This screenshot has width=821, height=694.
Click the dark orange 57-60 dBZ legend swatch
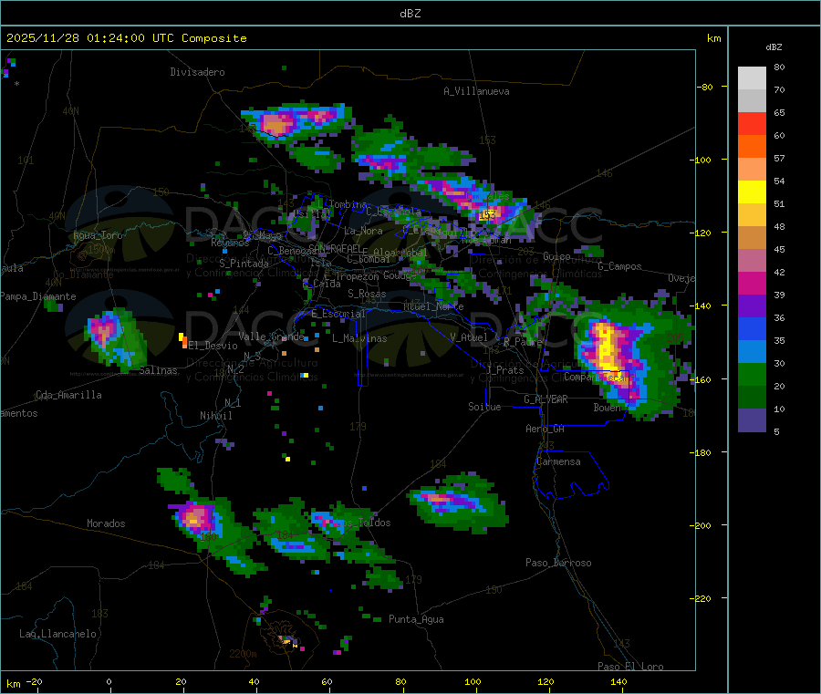click(752, 147)
